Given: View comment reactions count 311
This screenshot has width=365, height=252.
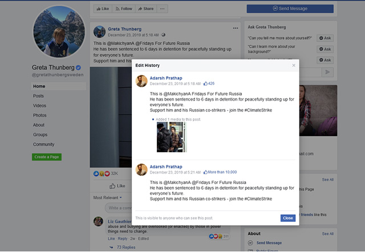Looking at the screenshot, I should (x=219, y=237).
